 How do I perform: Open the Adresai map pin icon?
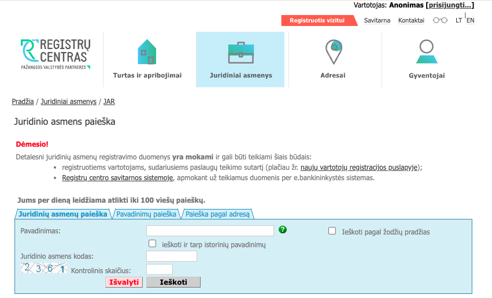click(334, 52)
